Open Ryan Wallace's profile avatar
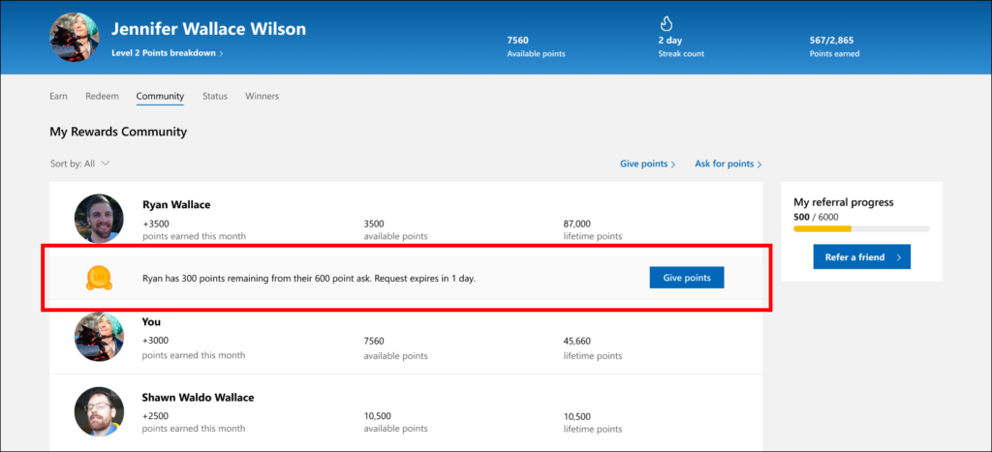 pyautogui.click(x=99, y=219)
